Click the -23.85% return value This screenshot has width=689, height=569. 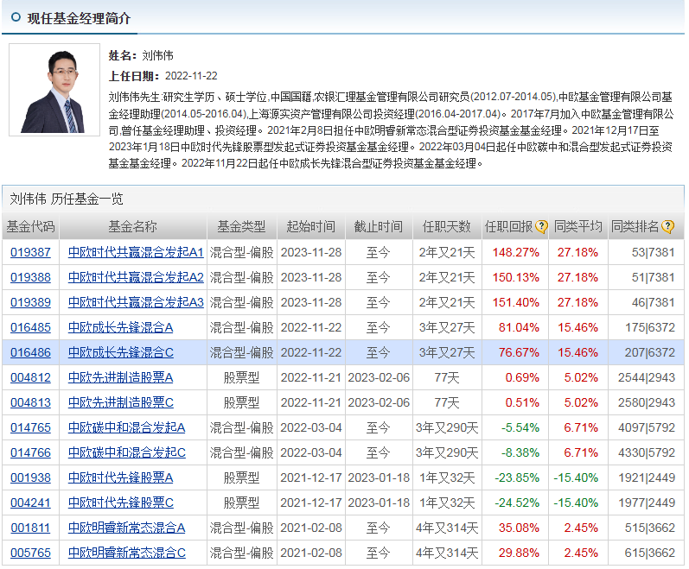point(517,477)
